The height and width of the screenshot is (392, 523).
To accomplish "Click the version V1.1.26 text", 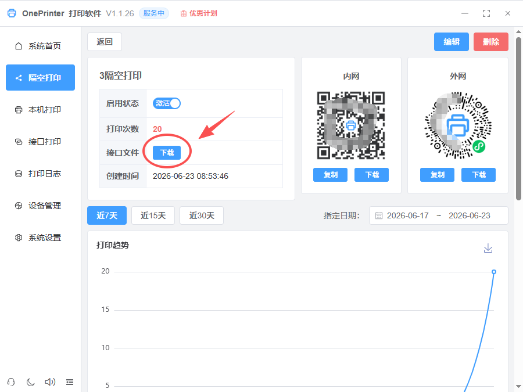I will click(x=120, y=13).
